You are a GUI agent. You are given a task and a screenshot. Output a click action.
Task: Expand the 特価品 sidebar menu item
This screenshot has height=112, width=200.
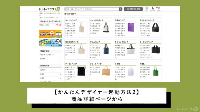(50, 78)
